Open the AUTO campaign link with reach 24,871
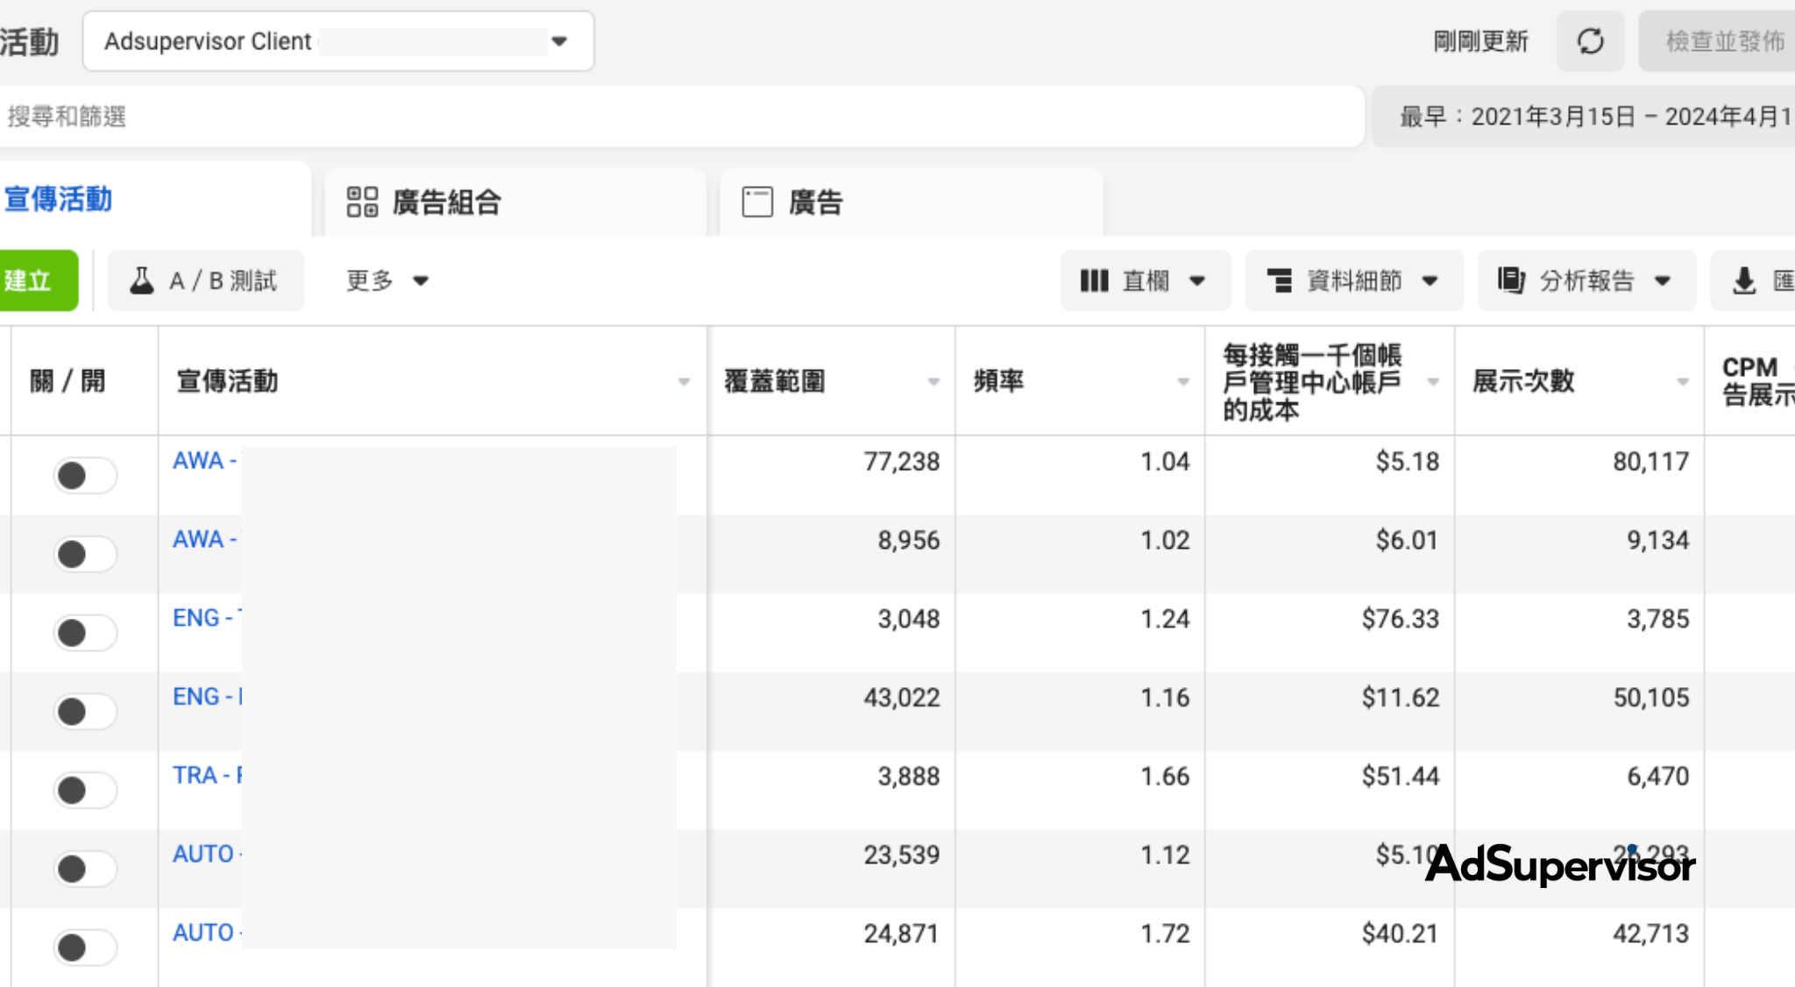This screenshot has width=1795, height=987. 208,933
